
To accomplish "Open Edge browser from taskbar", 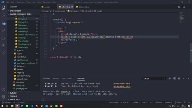I will [22, 106].
